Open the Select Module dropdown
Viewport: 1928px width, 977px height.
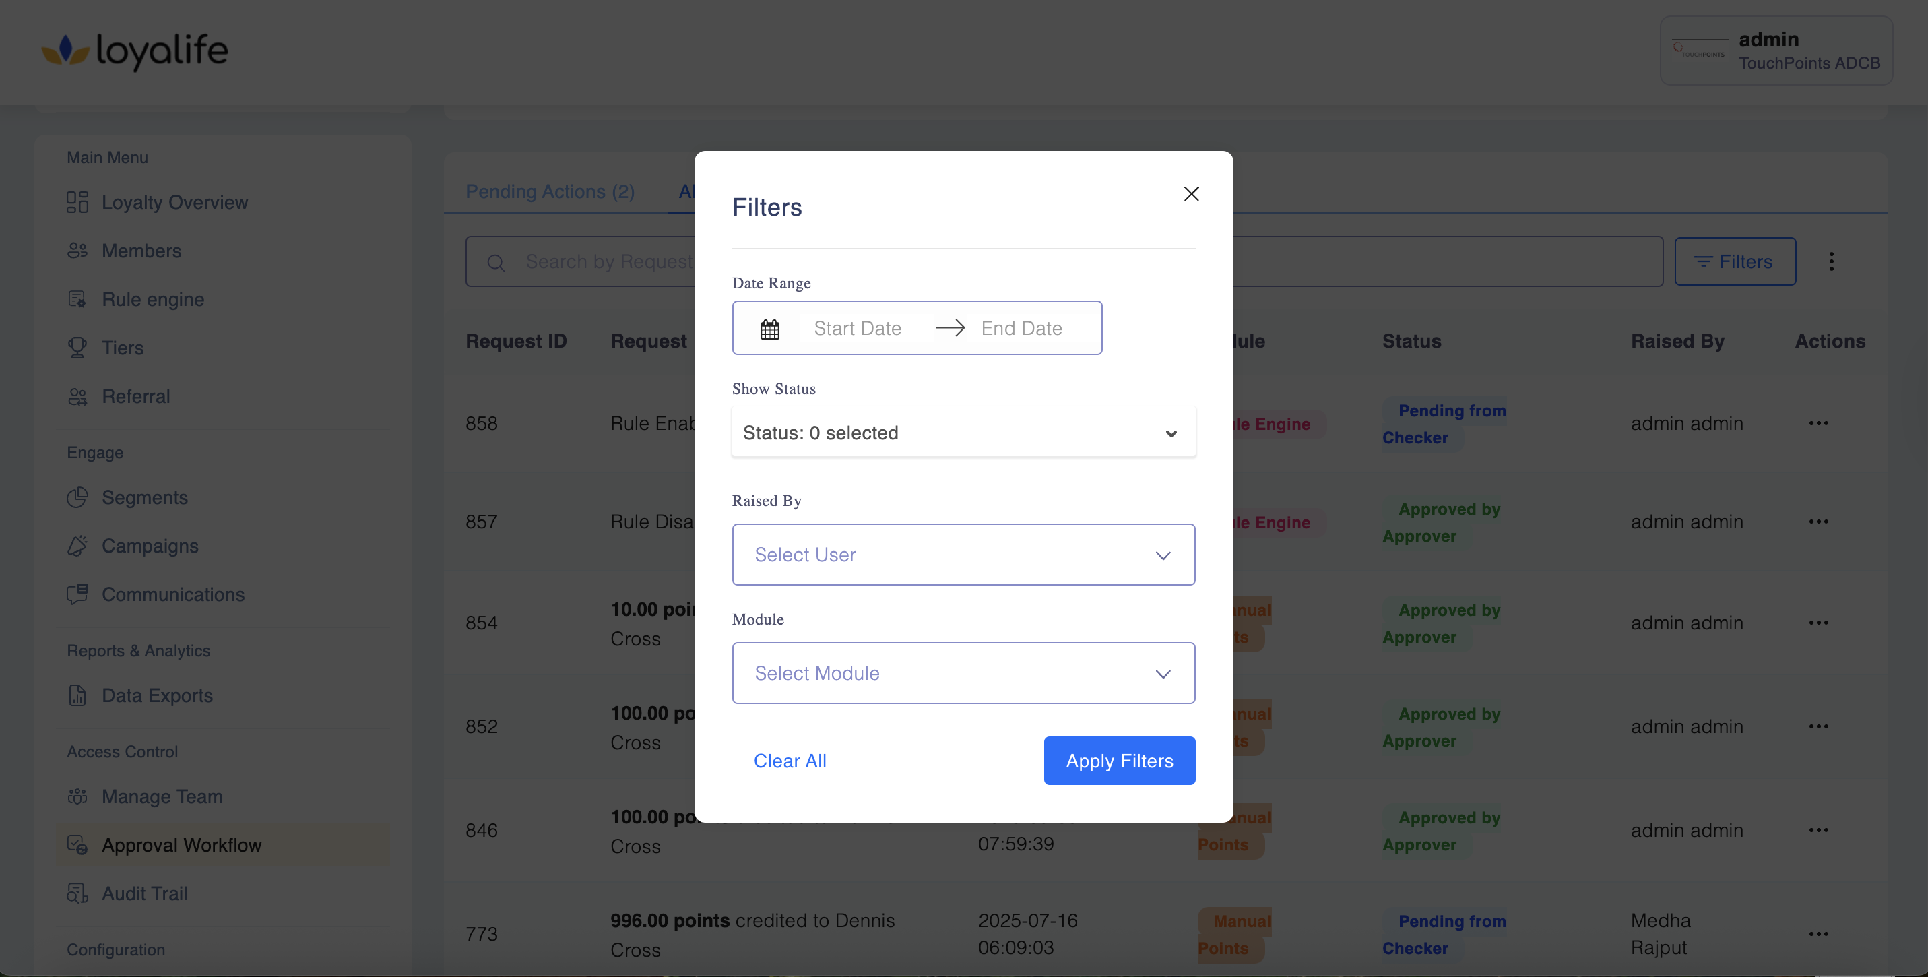click(963, 673)
